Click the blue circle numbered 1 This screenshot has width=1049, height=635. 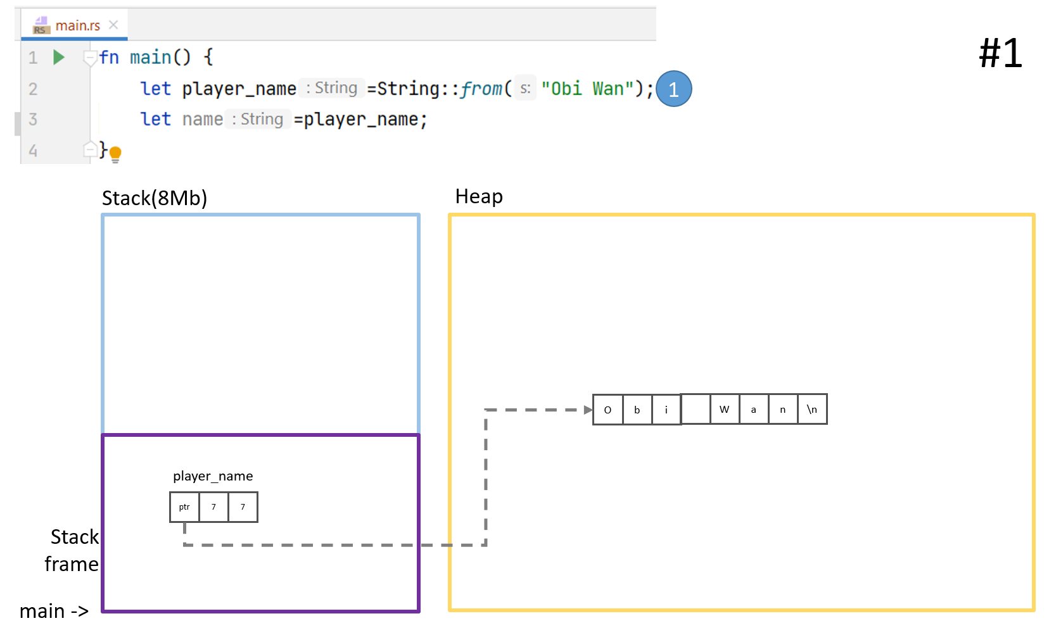pos(673,89)
